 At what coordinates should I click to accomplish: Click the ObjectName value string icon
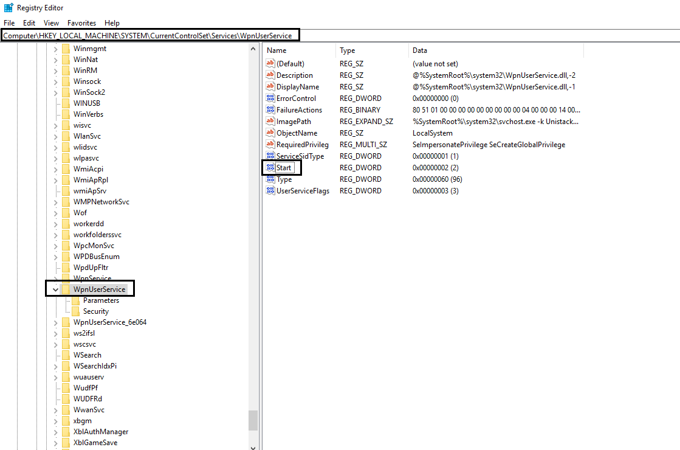[x=270, y=133]
